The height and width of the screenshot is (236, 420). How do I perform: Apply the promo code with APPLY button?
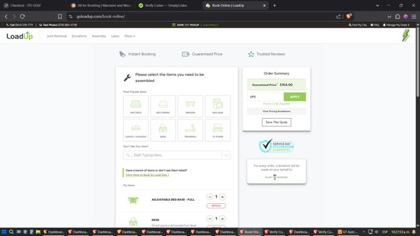[x=295, y=96]
